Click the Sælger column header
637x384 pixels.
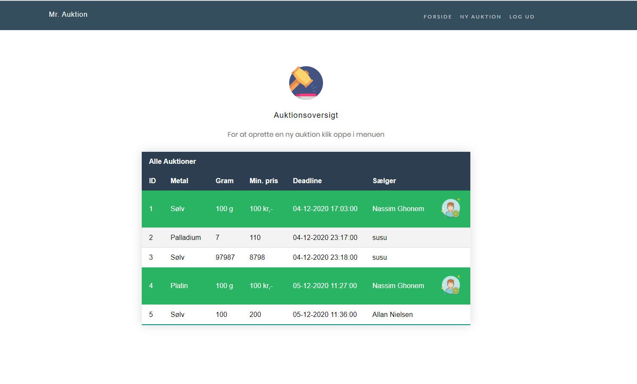(384, 181)
